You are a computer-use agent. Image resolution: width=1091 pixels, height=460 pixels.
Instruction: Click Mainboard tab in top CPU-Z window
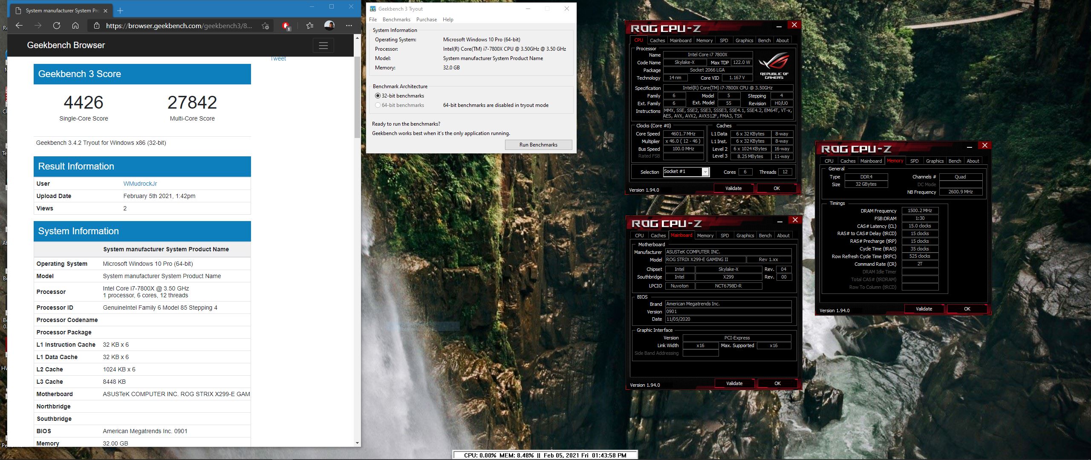coord(681,40)
